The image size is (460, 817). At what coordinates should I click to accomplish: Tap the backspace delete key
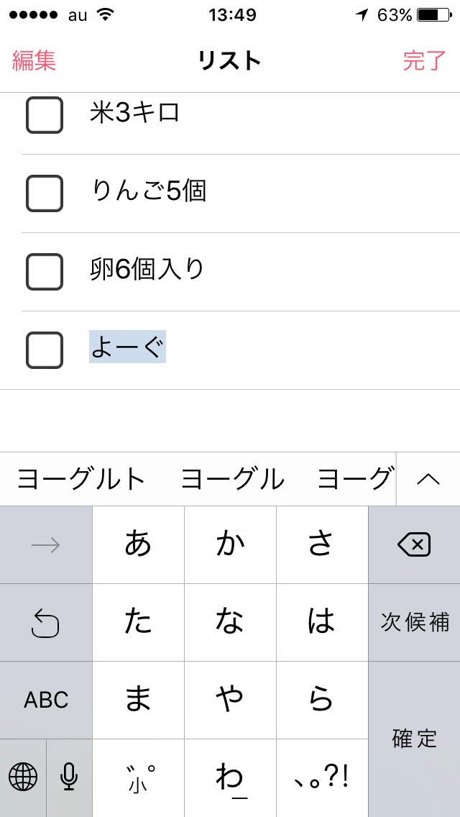[x=414, y=545]
